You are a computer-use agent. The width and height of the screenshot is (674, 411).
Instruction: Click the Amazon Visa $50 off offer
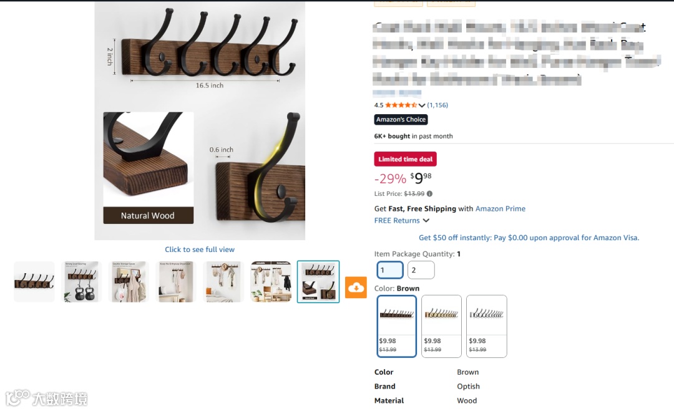(529, 238)
